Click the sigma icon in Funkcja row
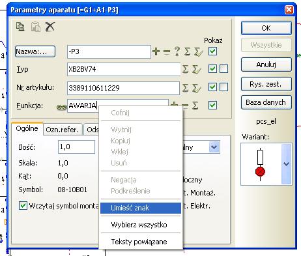Viewport: 301px width, 256px height. pyautogui.click(x=195, y=106)
